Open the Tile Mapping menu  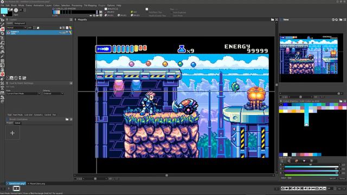click(90, 5)
